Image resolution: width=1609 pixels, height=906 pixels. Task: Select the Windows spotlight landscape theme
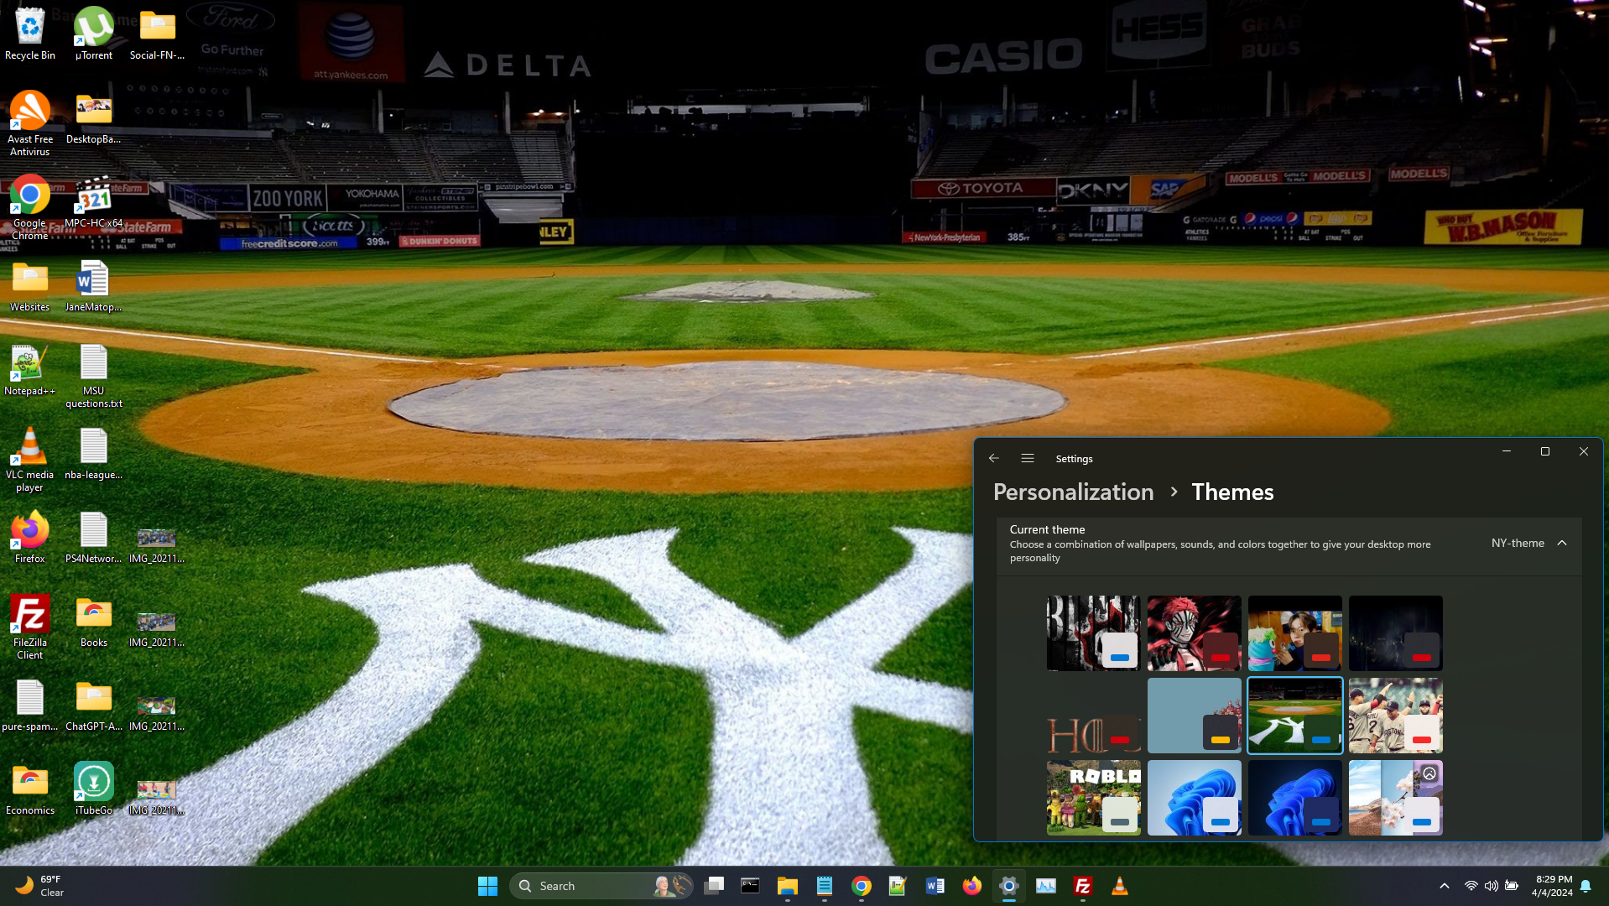pyautogui.click(x=1395, y=798)
